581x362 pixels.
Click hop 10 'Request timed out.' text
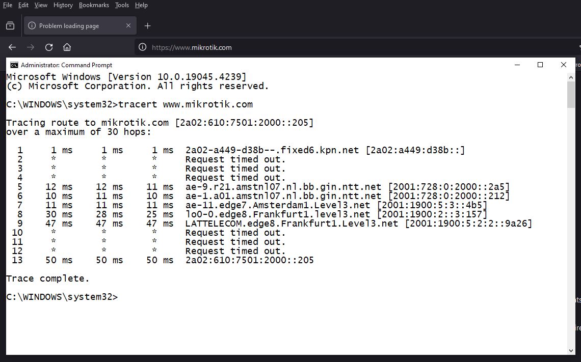235,233
